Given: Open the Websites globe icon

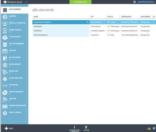Looking at the screenshot, I should click(x=5, y=17).
